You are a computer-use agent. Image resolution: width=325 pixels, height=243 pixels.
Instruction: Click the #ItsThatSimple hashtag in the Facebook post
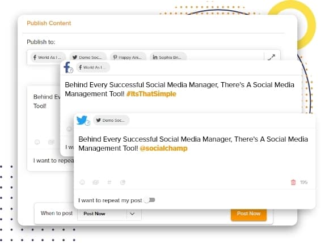(x=151, y=94)
